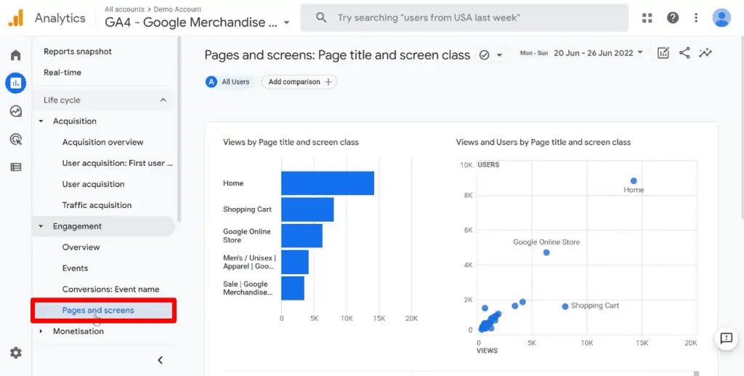Click the Demo Account breadcrumb link
This screenshot has width=744, height=376.
177,9
